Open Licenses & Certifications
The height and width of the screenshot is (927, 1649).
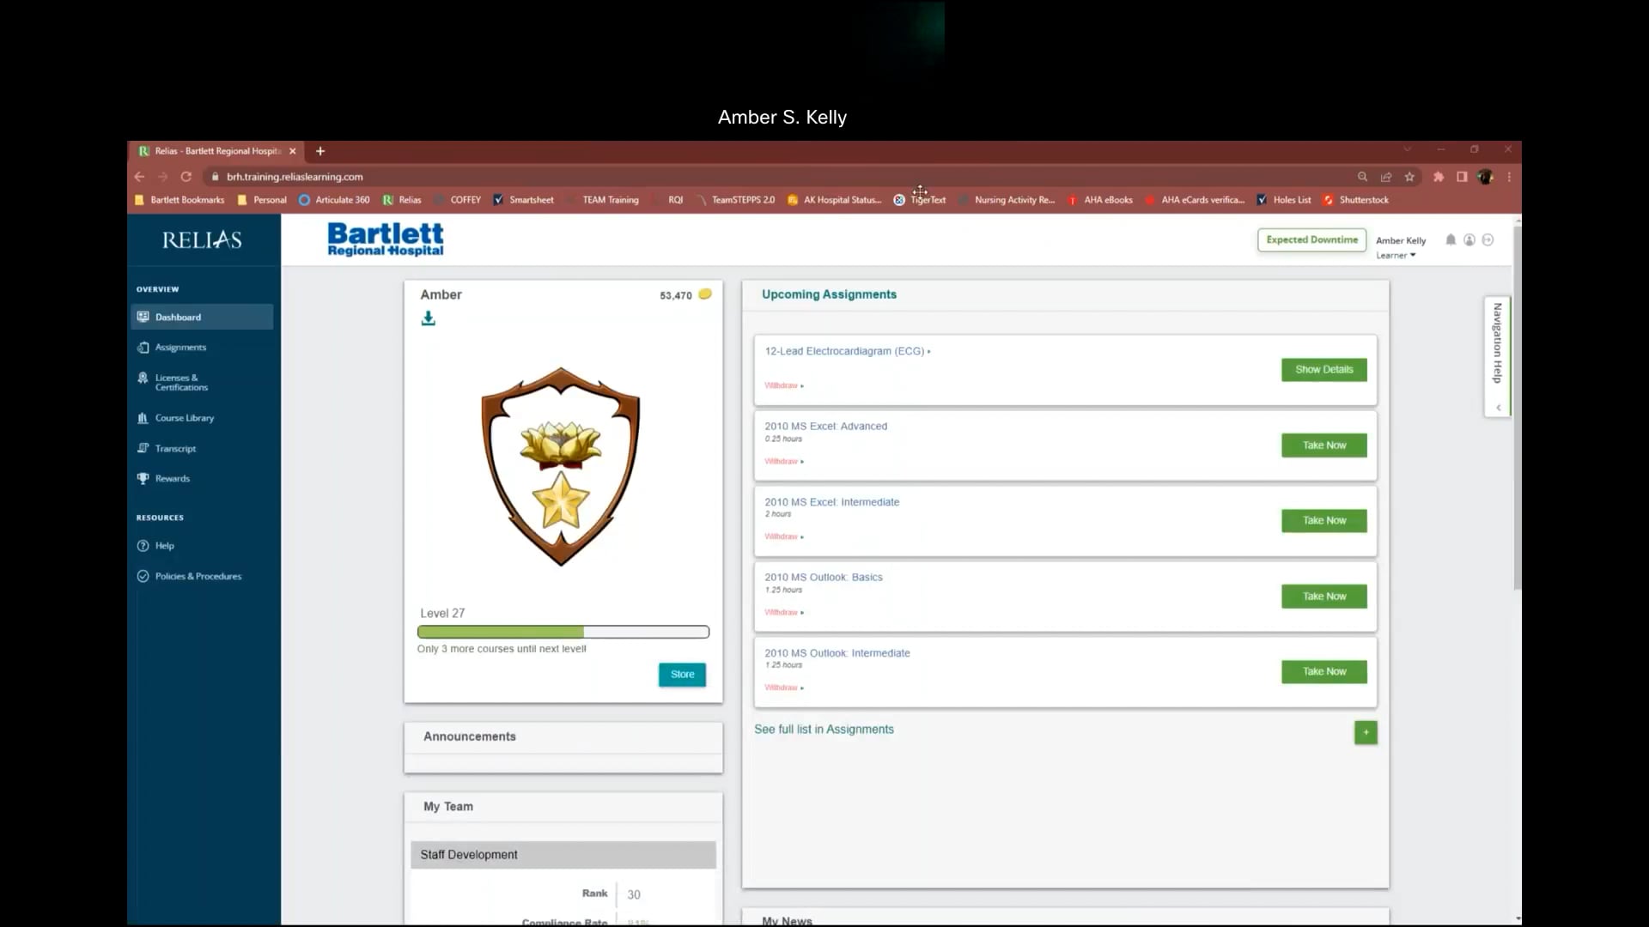[x=180, y=382]
